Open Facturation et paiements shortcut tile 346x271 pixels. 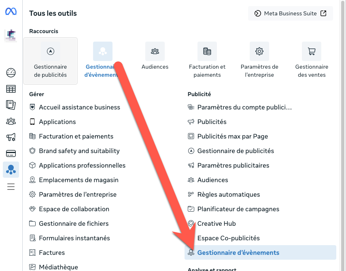point(207,60)
